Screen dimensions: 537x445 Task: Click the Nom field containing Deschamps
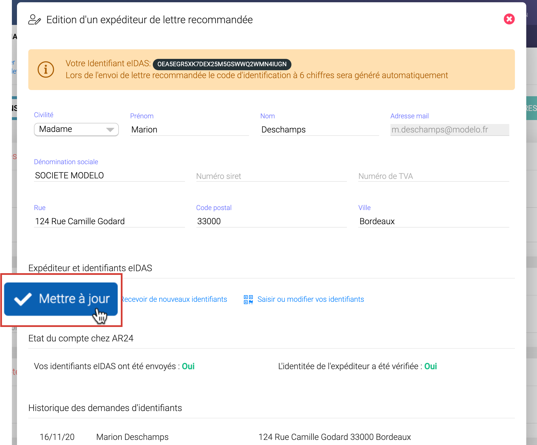tap(319, 130)
